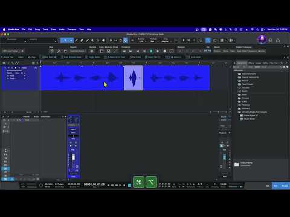Mute track 1 in the track header
This screenshot has height=217, width=290.
coord(8,68)
